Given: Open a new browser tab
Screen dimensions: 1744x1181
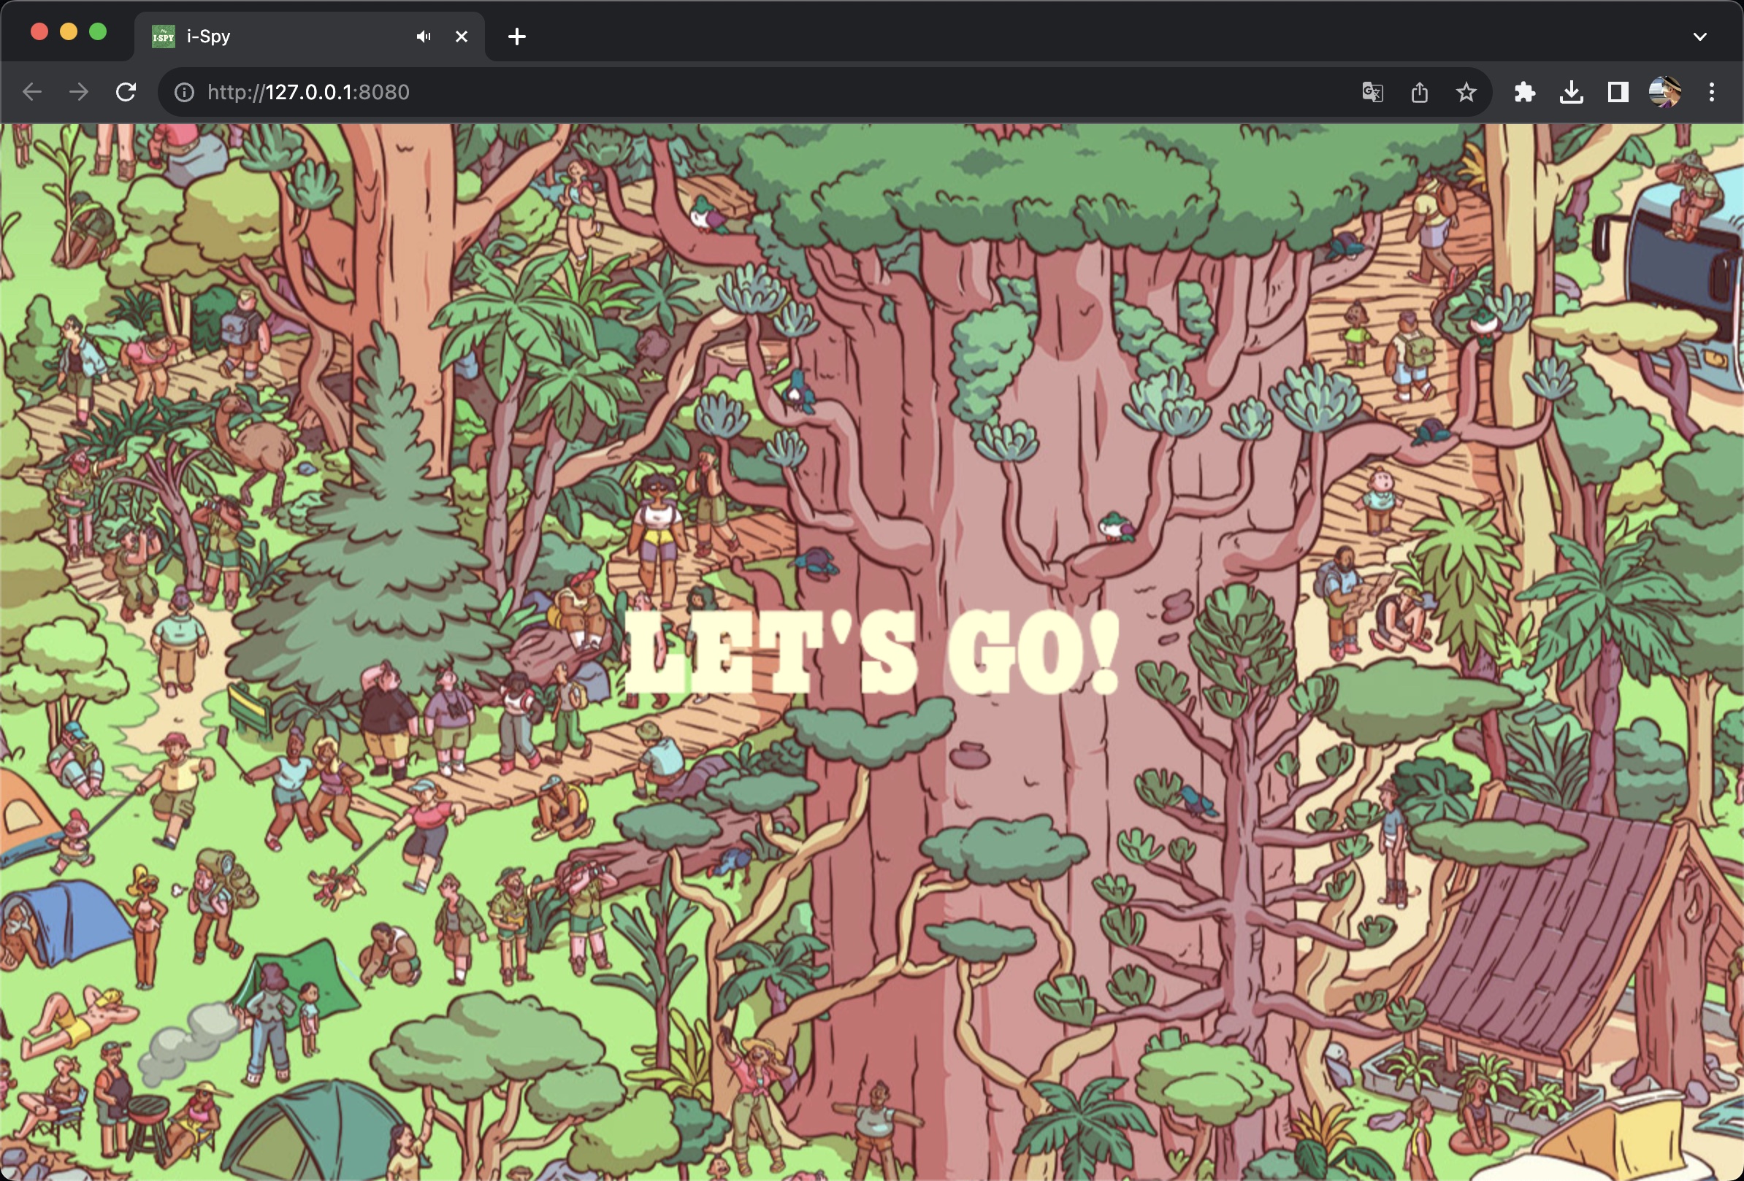Looking at the screenshot, I should pos(516,36).
